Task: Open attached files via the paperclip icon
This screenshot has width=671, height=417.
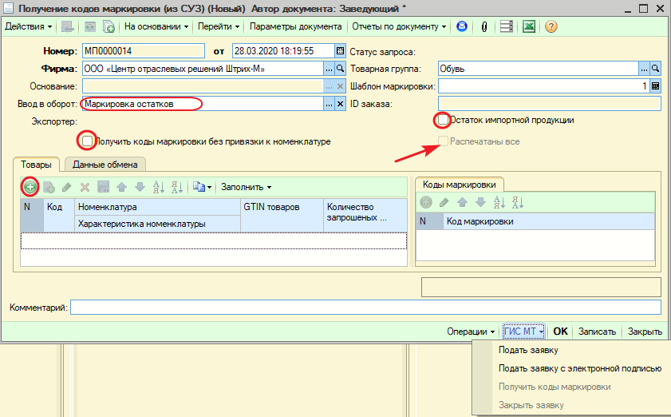Action: click(484, 26)
